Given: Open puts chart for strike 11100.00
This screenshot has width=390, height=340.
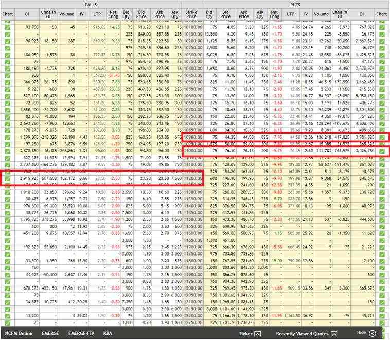Looking at the screenshot, I should (x=382, y=165).
